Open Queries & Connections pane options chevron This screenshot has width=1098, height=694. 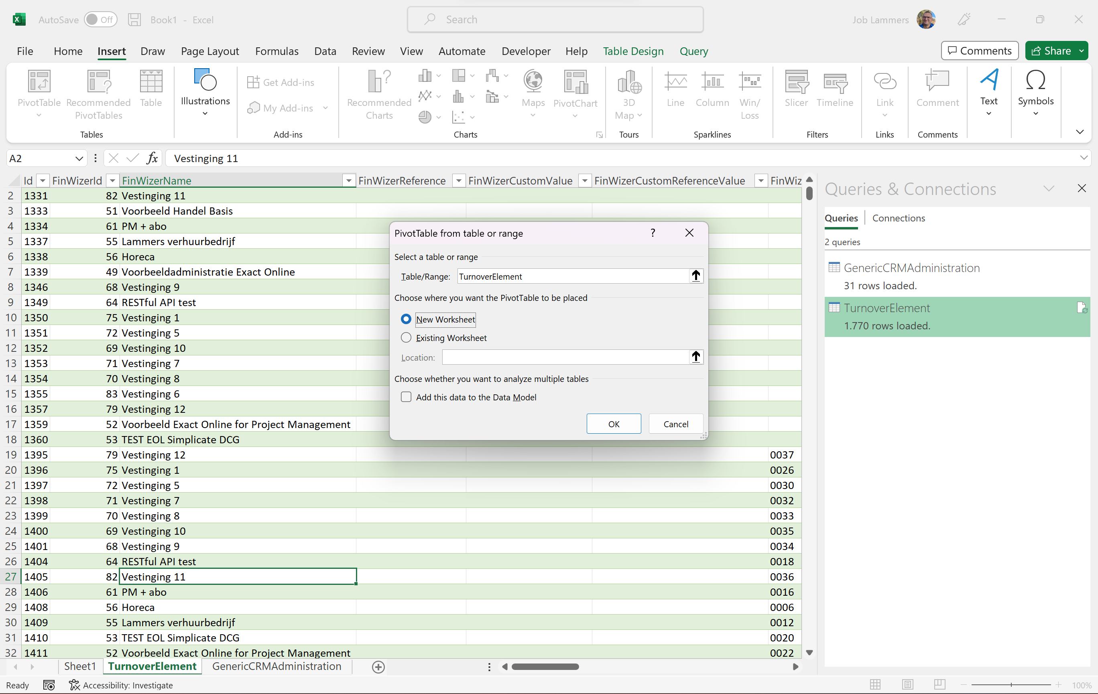pos(1048,188)
